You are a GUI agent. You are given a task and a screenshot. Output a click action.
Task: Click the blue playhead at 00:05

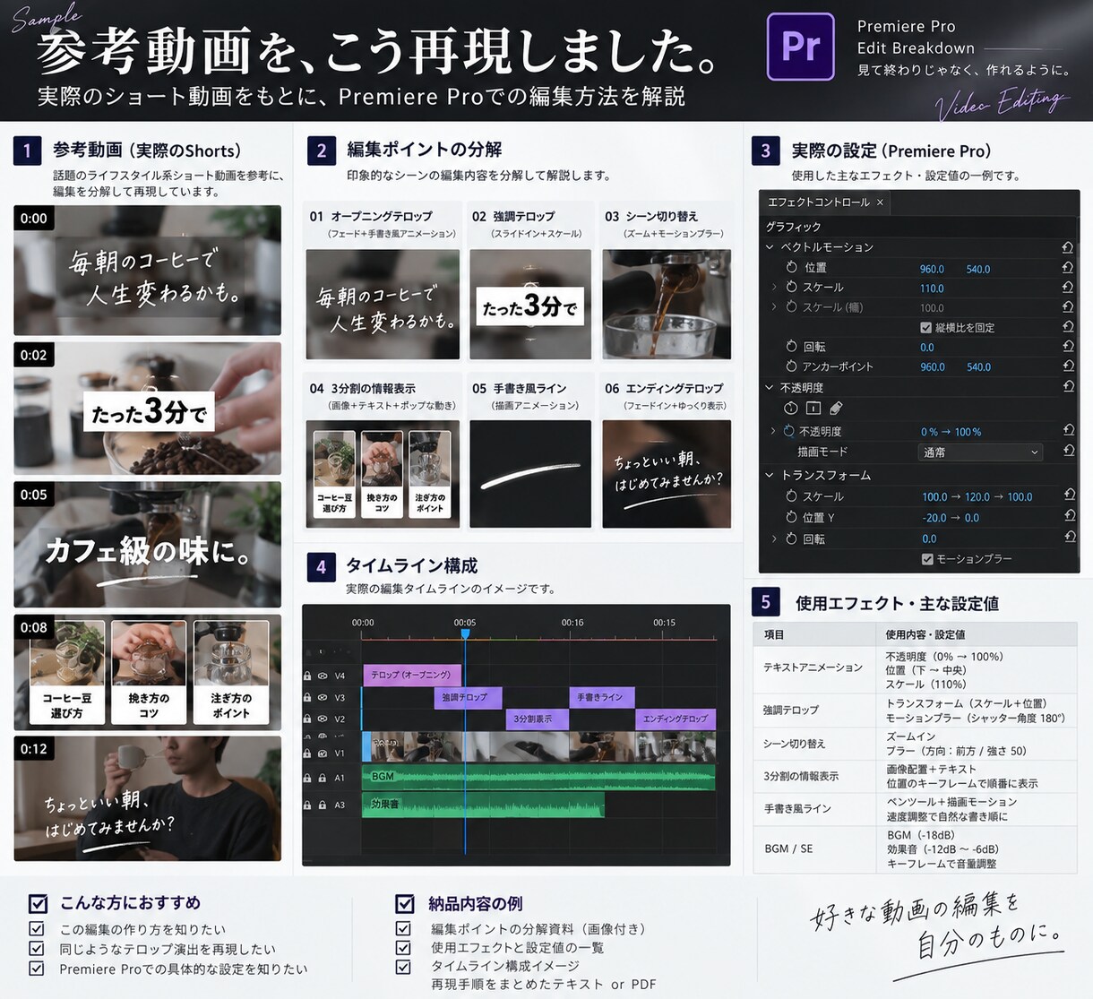[465, 633]
